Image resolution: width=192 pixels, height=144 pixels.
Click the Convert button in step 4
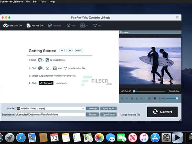46,83
